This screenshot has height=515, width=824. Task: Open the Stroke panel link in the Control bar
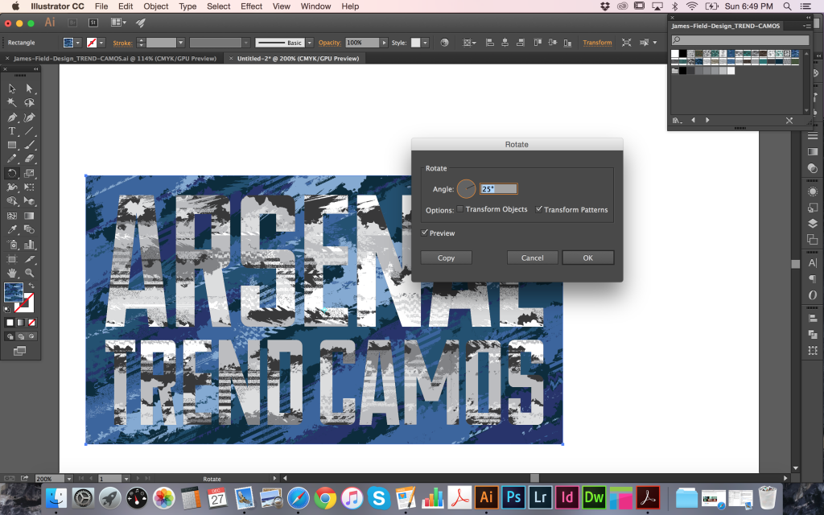[122, 43]
